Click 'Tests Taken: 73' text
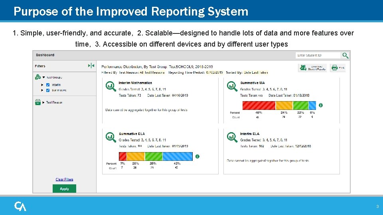 coord(130,96)
